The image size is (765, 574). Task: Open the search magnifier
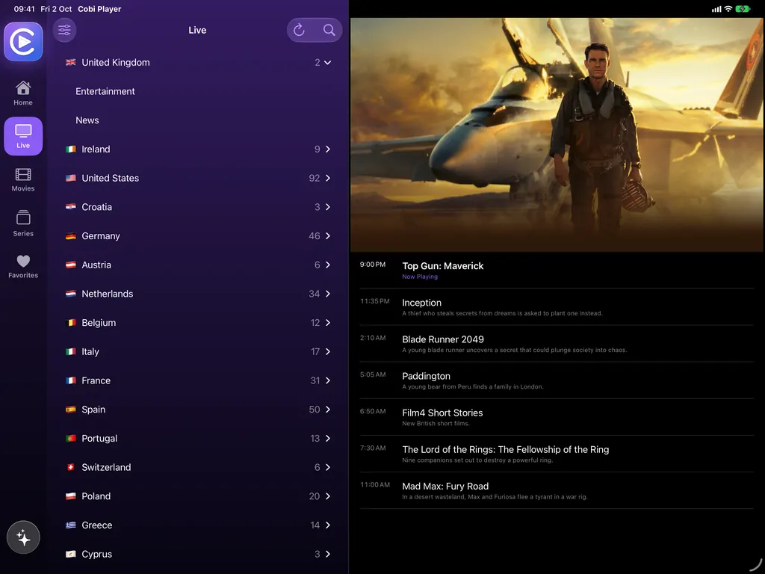click(329, 30)
